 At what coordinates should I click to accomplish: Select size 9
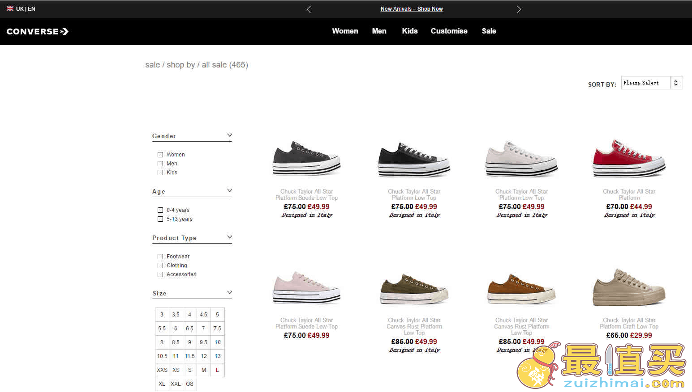(190, 342)
